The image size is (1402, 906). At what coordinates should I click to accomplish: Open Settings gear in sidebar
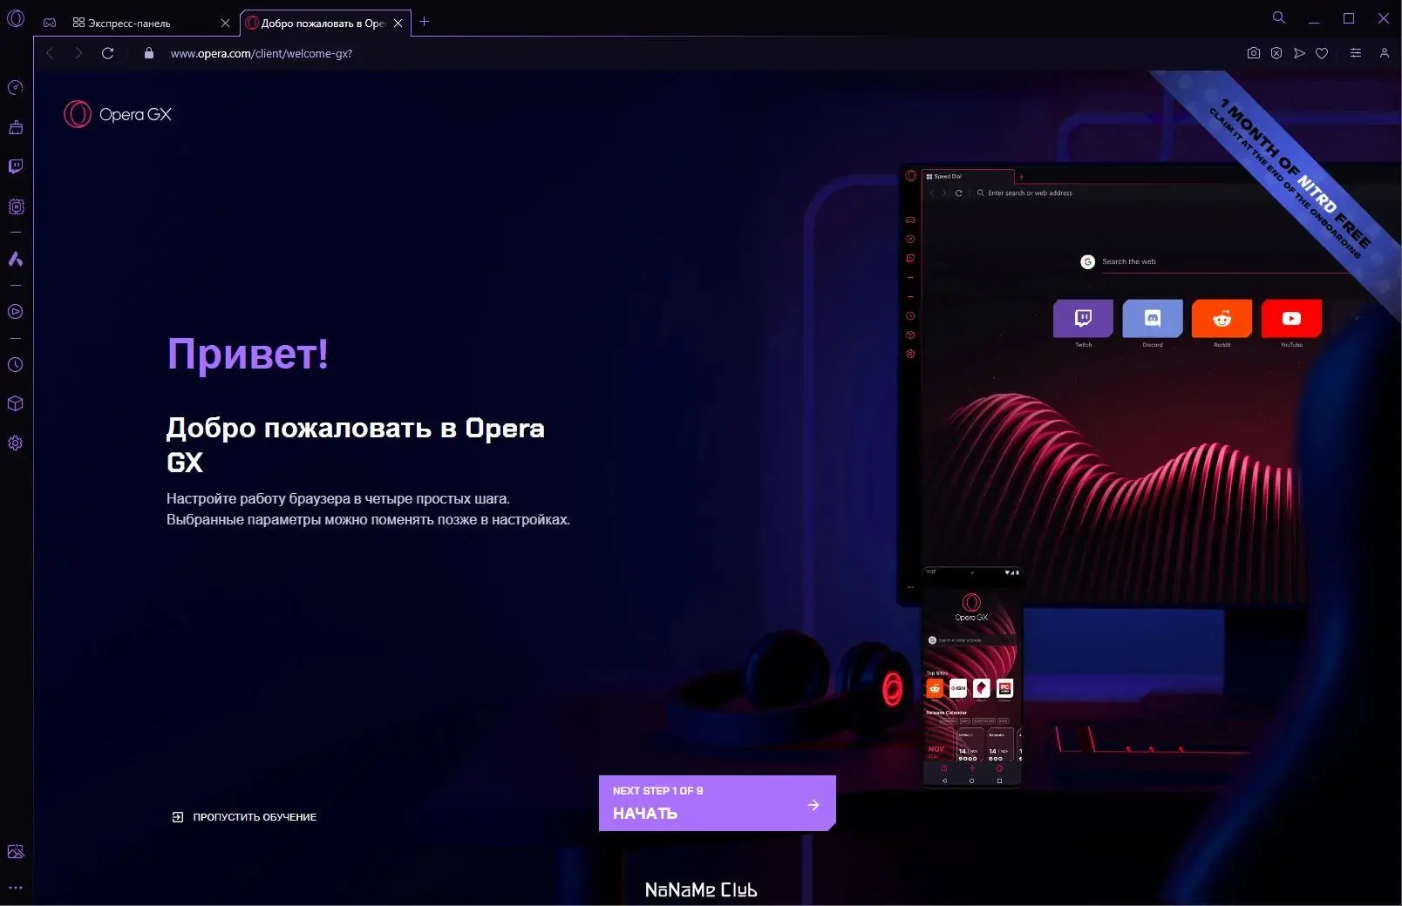(x=16, y=443)
